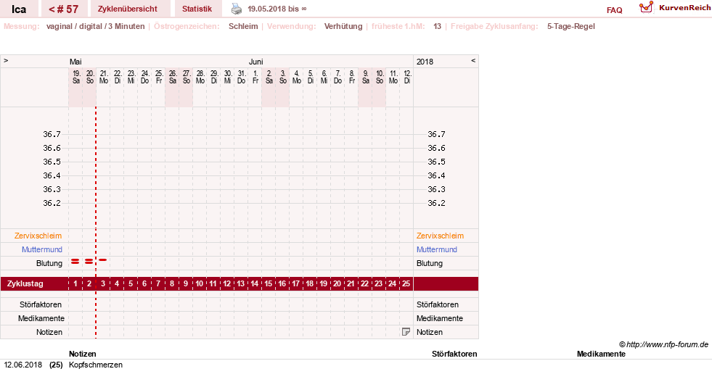The width and height of the screenshot is (712, 382).
Task: Click the printer icon
Action: pos(237,9)
